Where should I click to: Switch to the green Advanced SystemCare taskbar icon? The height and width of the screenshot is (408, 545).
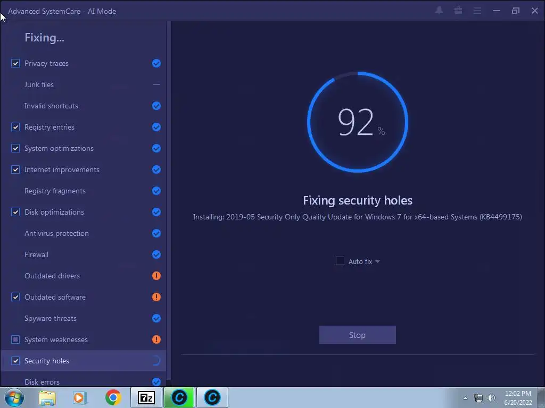click(x=179, y=397)
